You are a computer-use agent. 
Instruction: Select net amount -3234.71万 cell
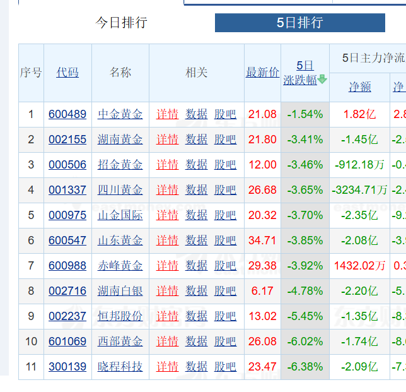click(x=359, y=190)
